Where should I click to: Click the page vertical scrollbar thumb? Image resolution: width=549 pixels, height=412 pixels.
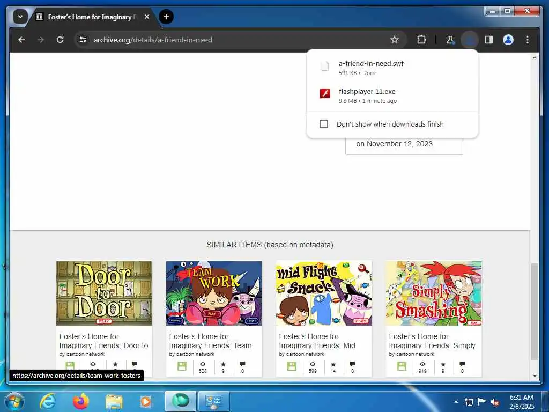[535, 312]
